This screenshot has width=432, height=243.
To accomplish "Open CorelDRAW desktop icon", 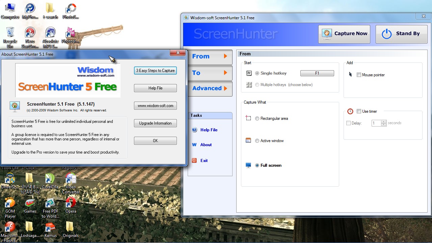I will click(x=50, y=181).
